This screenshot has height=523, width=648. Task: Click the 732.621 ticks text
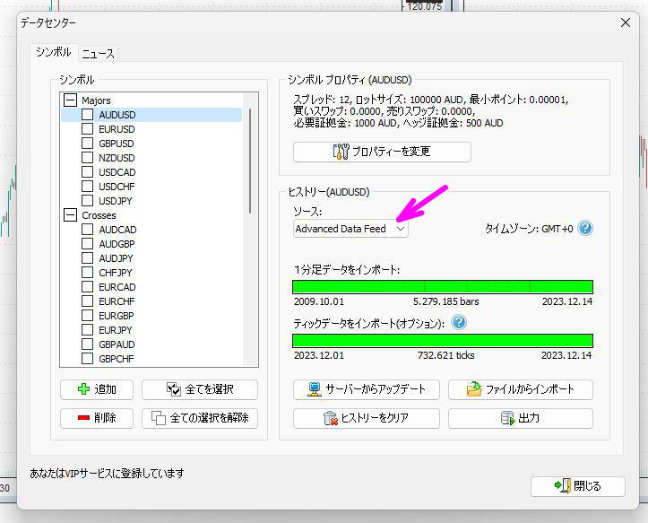coord(446,355)
